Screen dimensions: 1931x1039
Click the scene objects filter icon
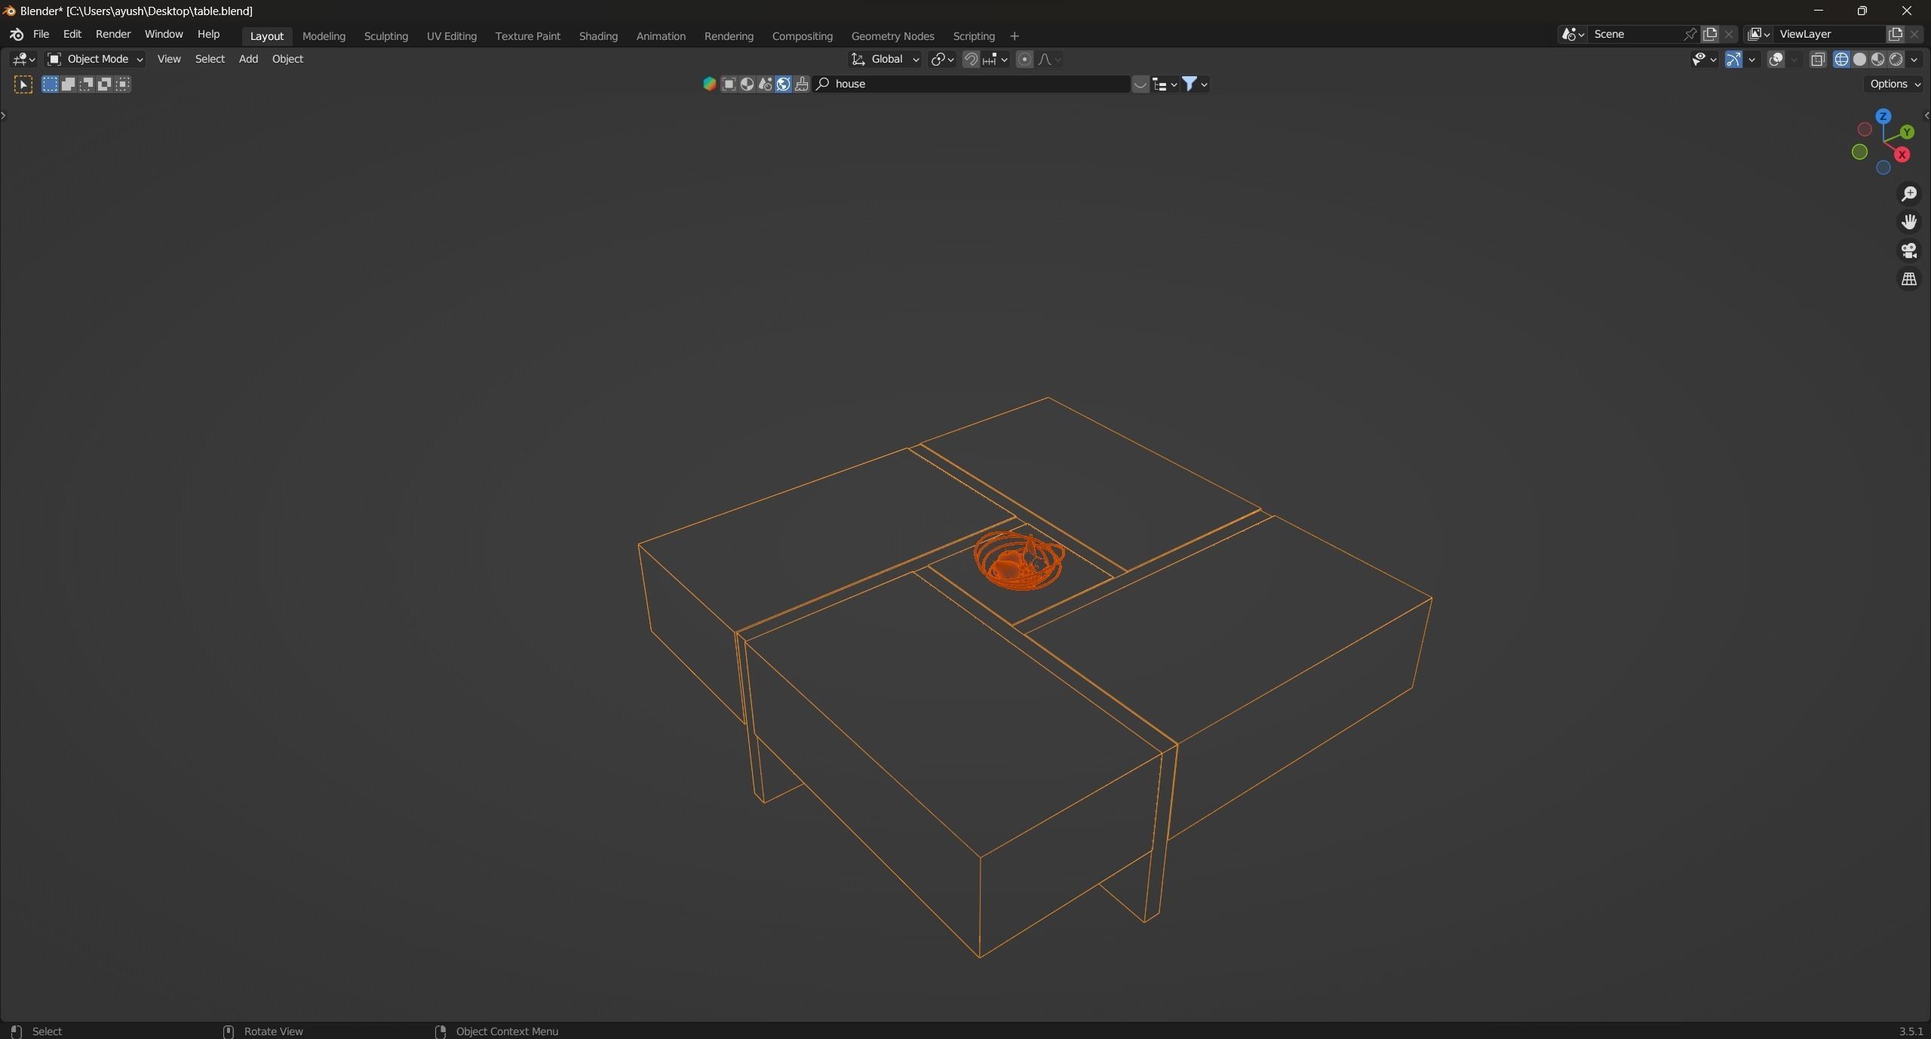[x=765, y=85]
